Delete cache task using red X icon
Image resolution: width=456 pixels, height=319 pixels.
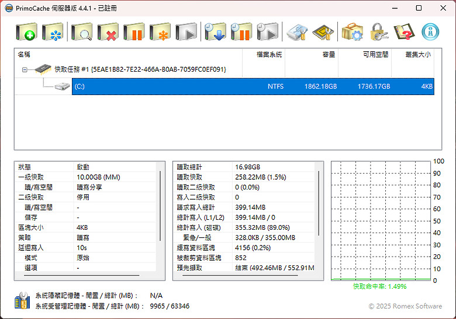click(108, 31)
